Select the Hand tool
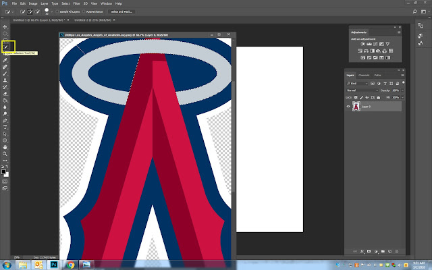Image resolution: width=432 pixels, height=270 pixels. point(5,147)
